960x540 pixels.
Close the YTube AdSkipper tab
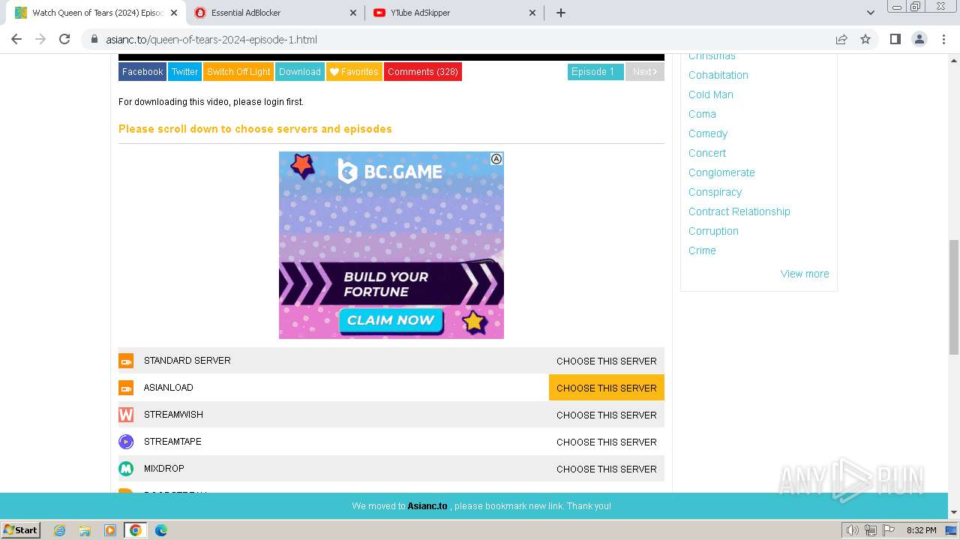pyautogui.click(x=532, y=13)
